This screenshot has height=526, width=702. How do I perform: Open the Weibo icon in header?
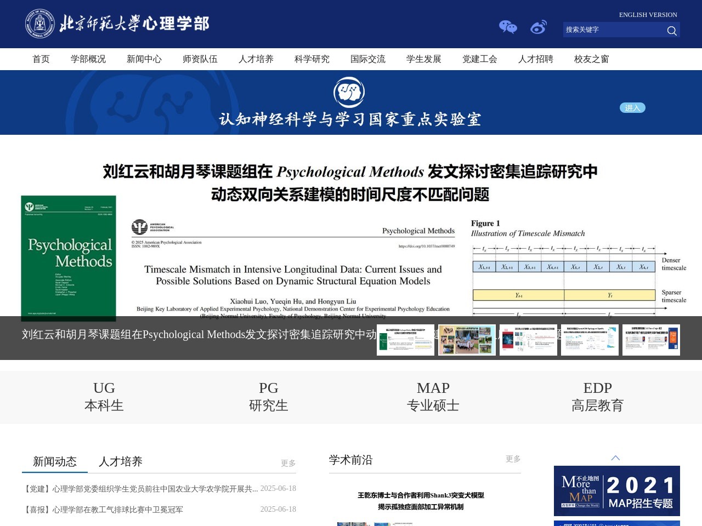539,27
